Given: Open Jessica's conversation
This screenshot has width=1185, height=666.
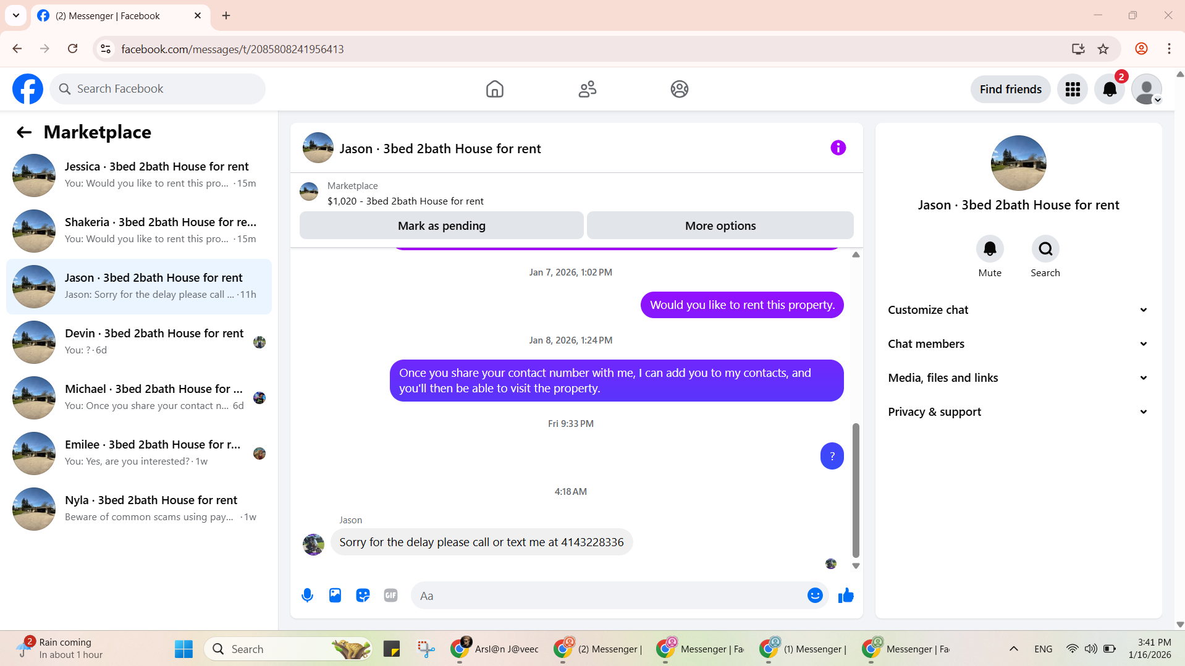Looking at the screenshot, I should tap(139, 175).
